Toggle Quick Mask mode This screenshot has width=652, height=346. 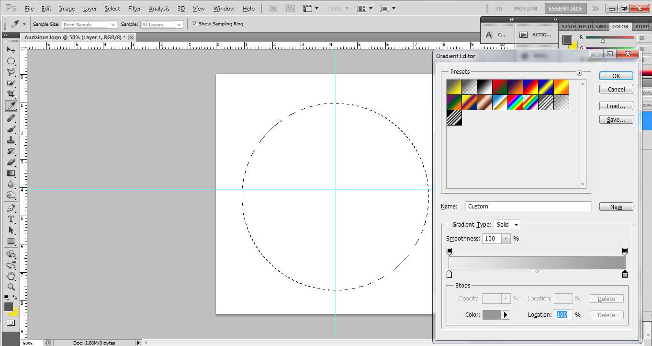pyautogui.click(x=11, y=323)
